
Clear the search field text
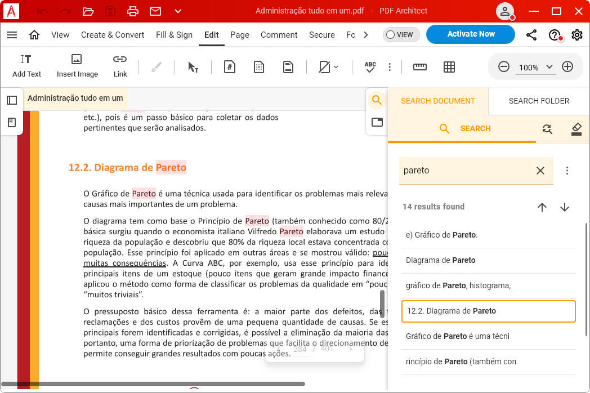(x=540, y=171)
